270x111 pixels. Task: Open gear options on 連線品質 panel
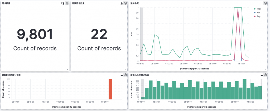[x=265, y=3]
